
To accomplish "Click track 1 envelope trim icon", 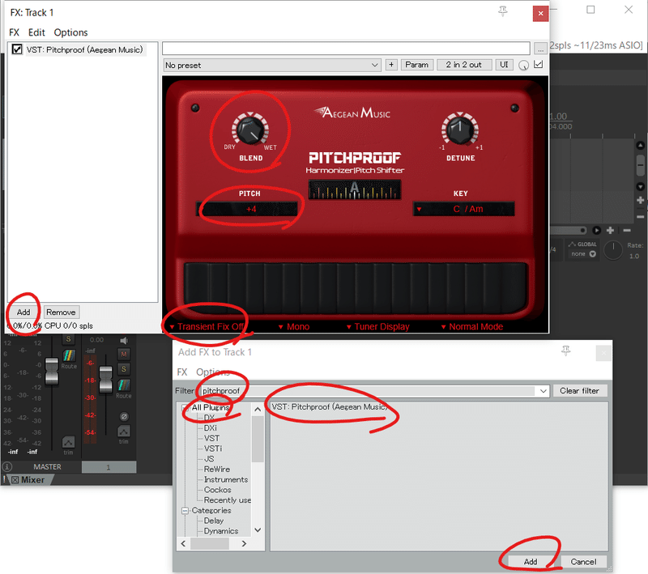I will (124, 432).
